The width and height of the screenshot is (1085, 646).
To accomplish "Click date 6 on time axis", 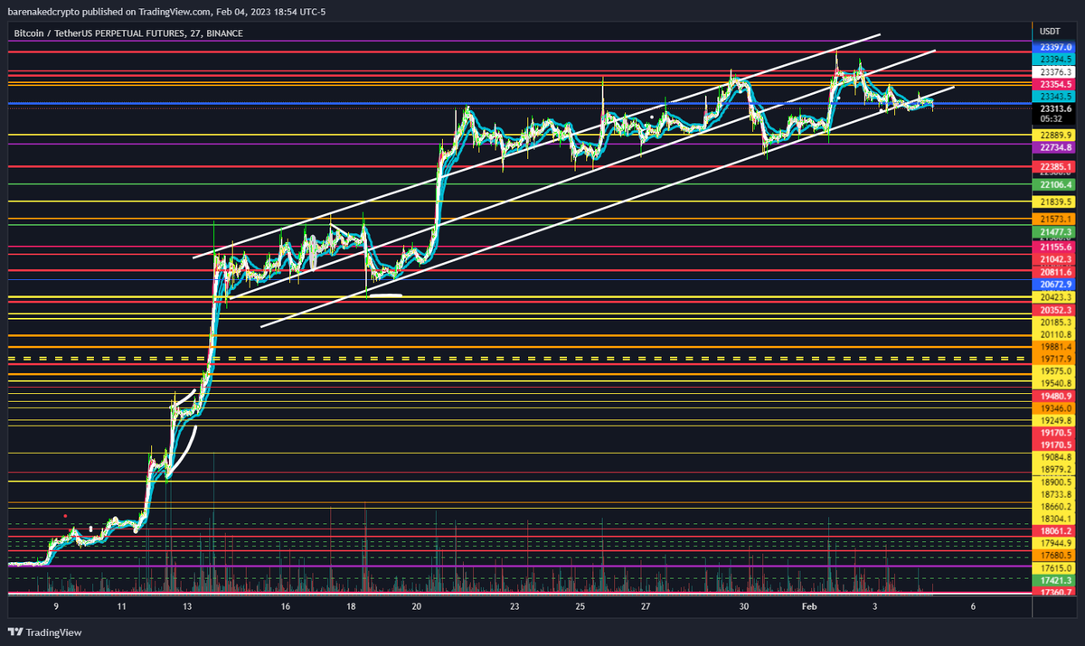I will click(974, 607).
